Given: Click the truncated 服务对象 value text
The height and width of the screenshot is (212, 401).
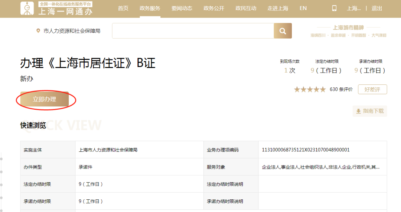Looking at the screenshot, I should pyautogui.click(x=321, y=167).
